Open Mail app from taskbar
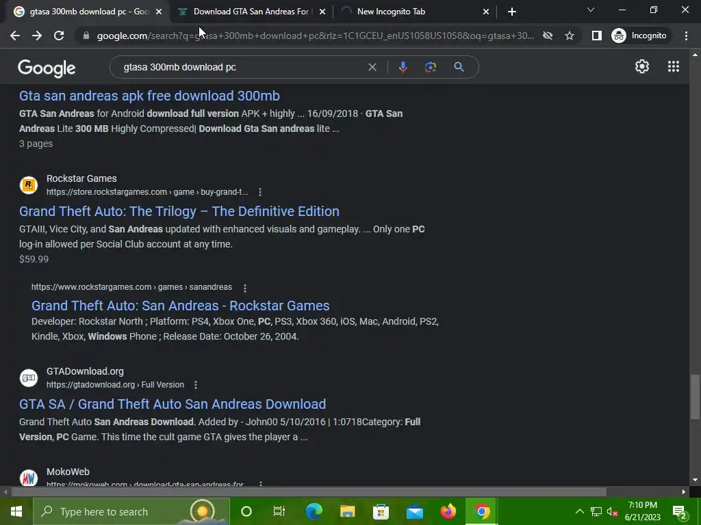The width and height of the screenshot is (701, 525). (x=414, y=511)
